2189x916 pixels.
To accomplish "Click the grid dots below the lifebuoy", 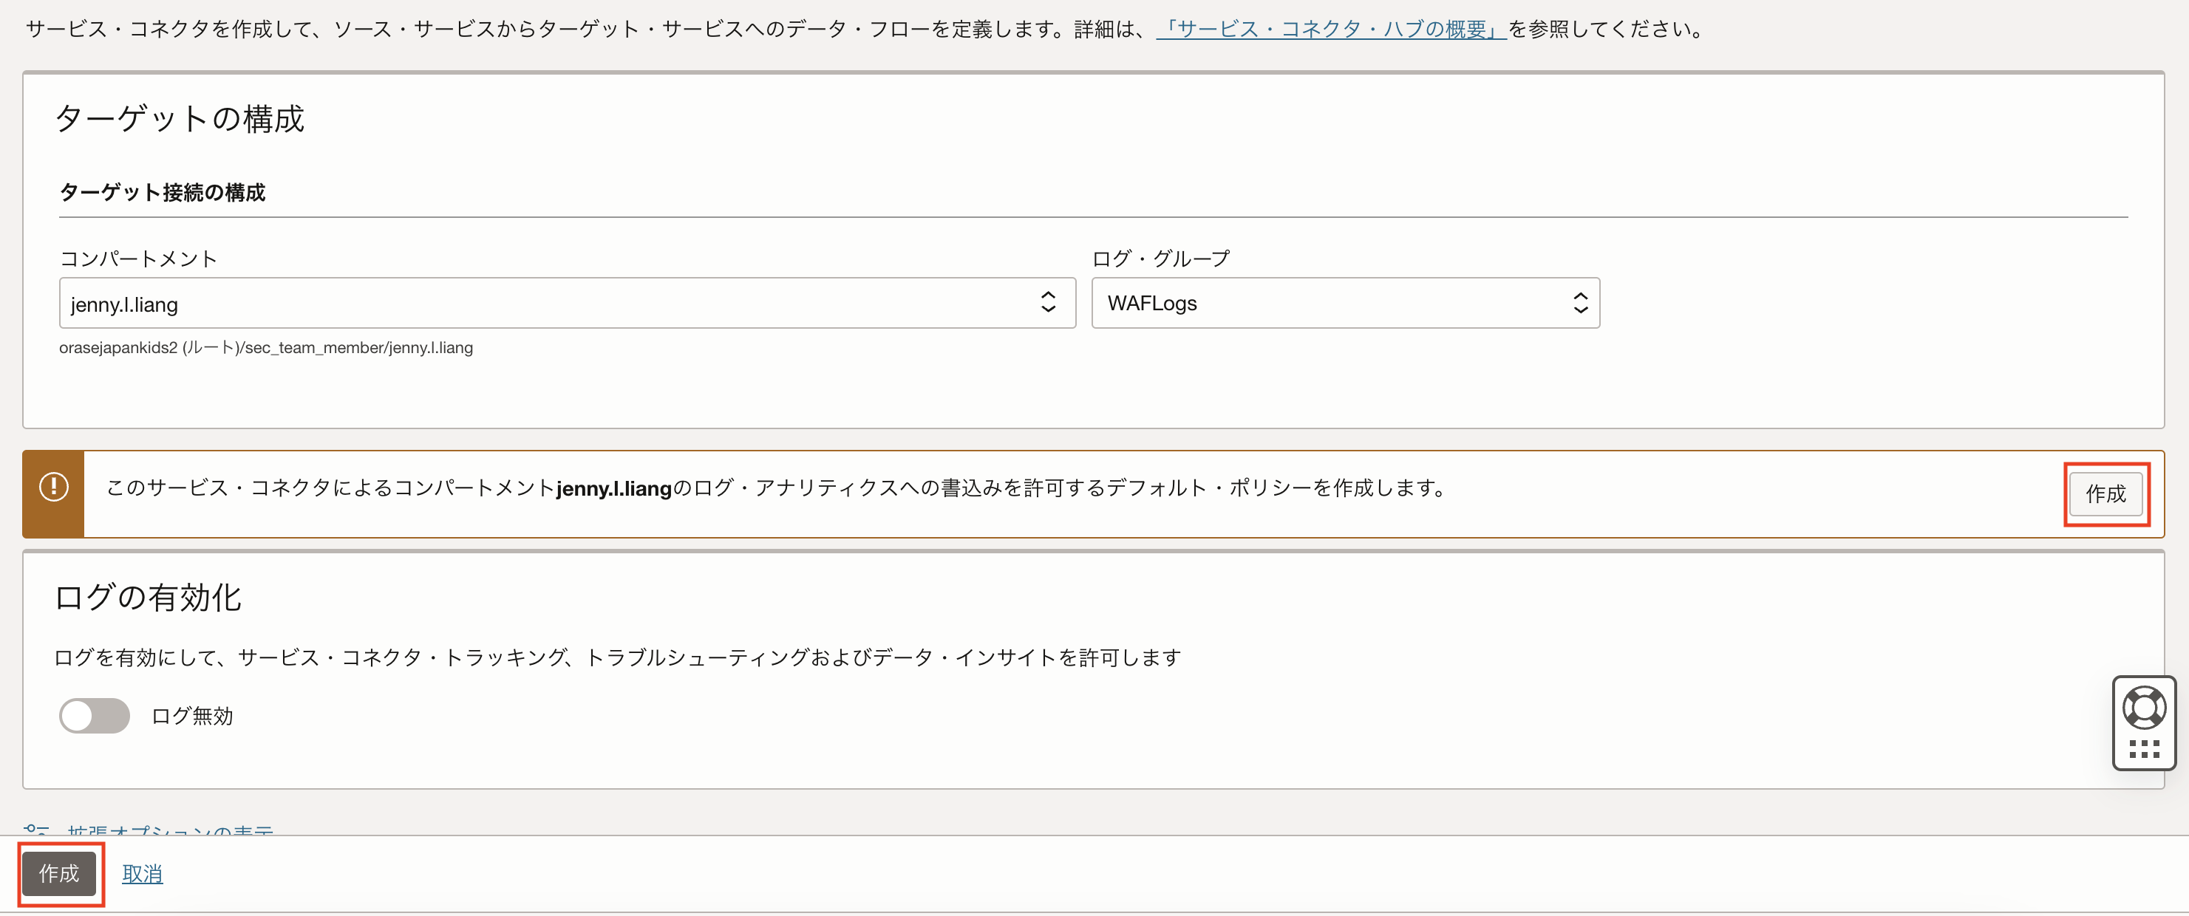I will coord(2143,748).
